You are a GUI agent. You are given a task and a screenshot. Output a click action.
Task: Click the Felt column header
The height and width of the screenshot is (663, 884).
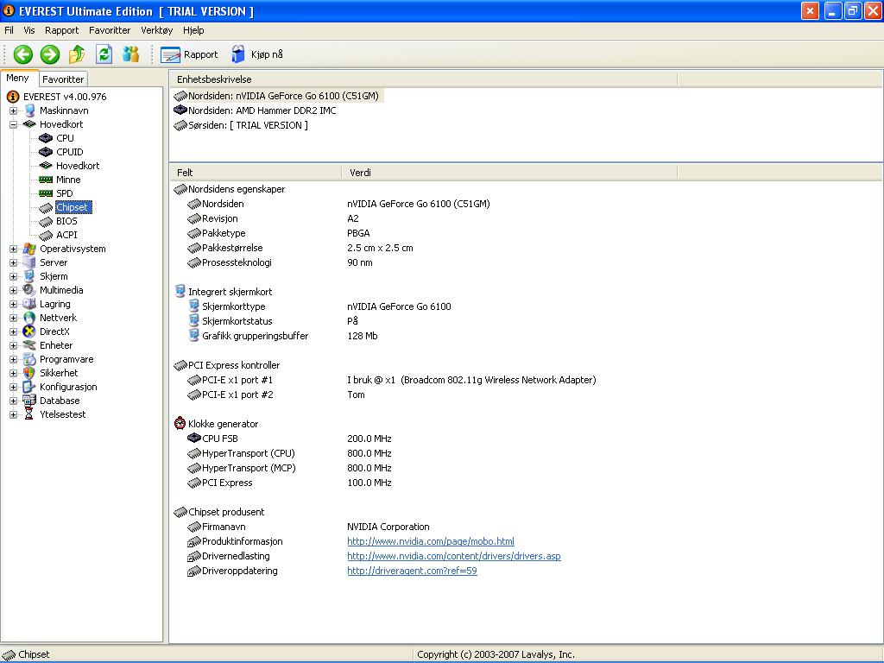[x=256, y=173]
